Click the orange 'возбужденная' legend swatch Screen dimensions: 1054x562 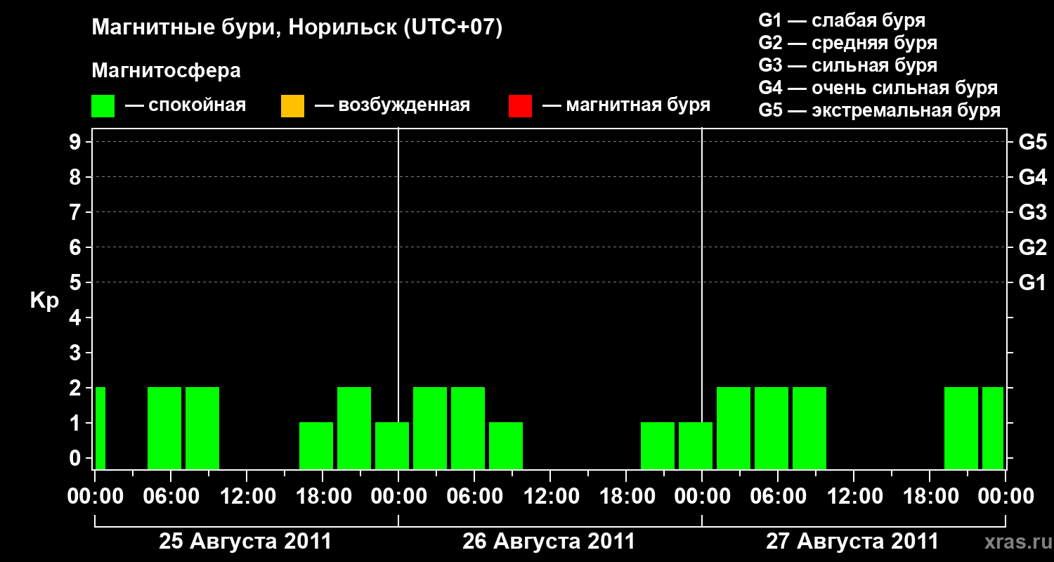tap(292, 106)
